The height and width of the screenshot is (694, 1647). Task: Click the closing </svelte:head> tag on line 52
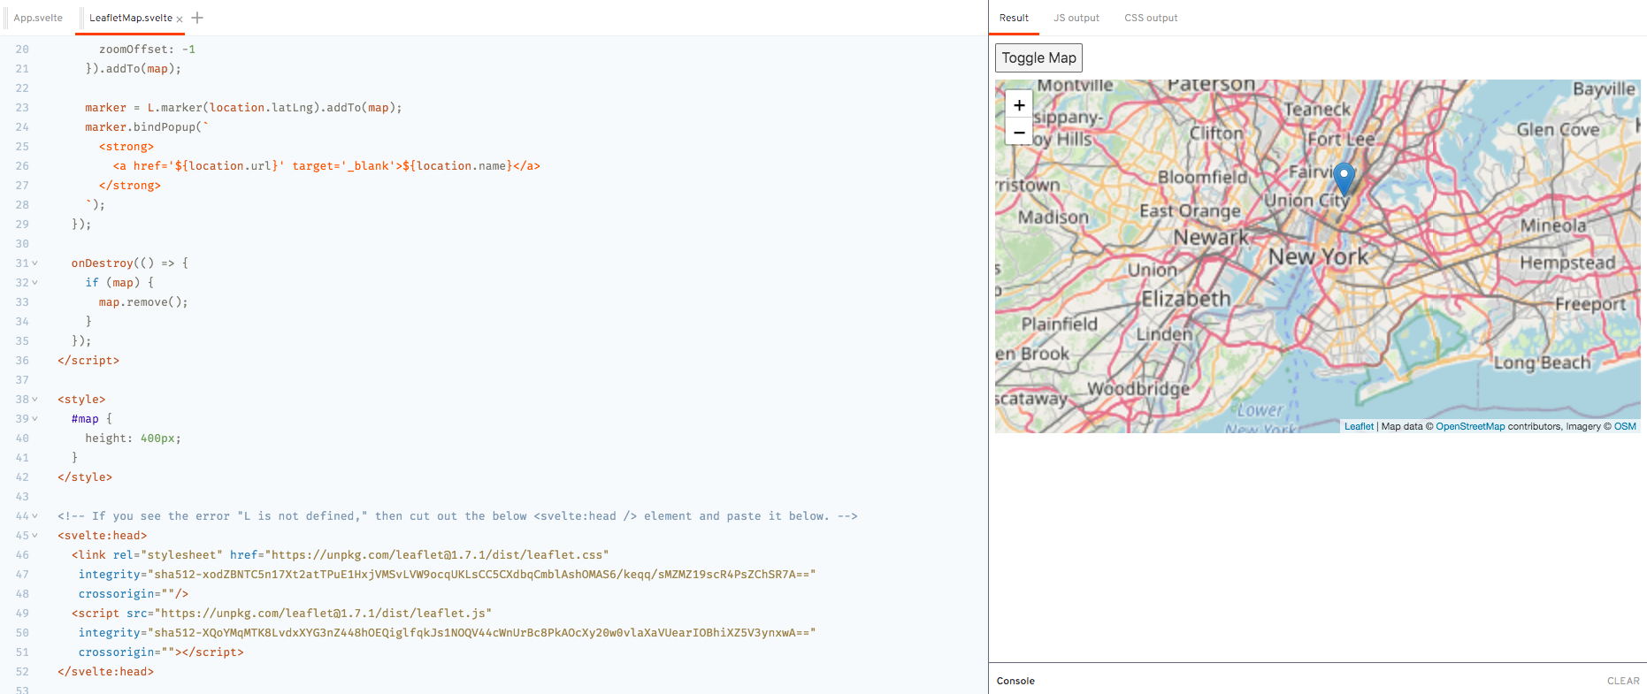coord(105,672)
